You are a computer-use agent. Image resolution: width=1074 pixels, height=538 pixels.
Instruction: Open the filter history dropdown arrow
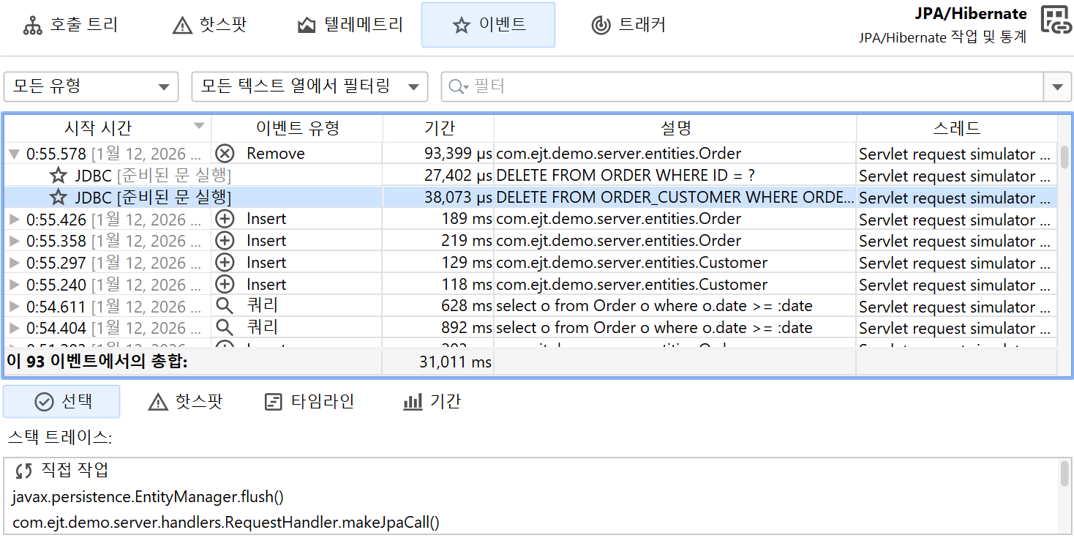[x=1057, y=87]
